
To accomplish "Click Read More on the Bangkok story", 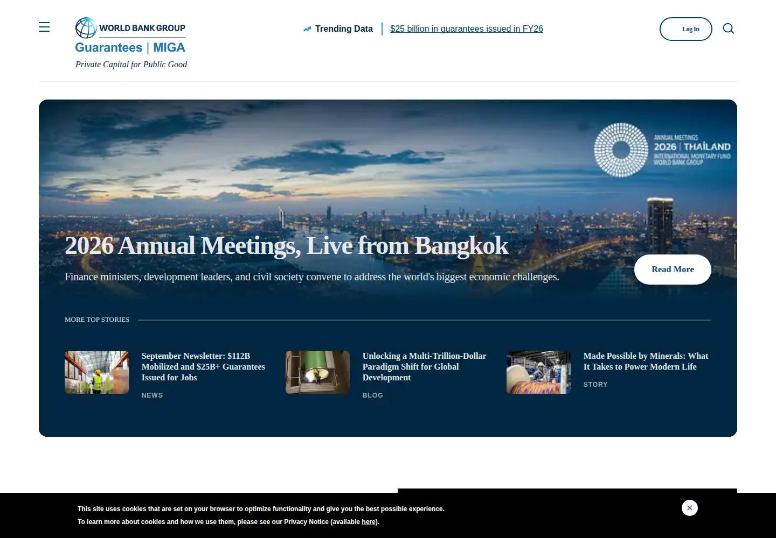I will [673, 270].
